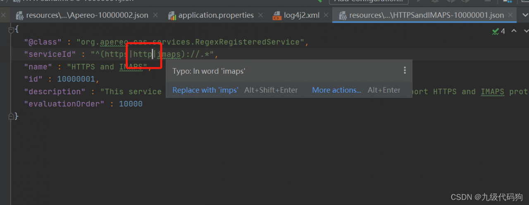Viewport: 529px width, 205px height.
Task: Jump to previous highlighted problem with the up arrow
Action: click(514, 31)
